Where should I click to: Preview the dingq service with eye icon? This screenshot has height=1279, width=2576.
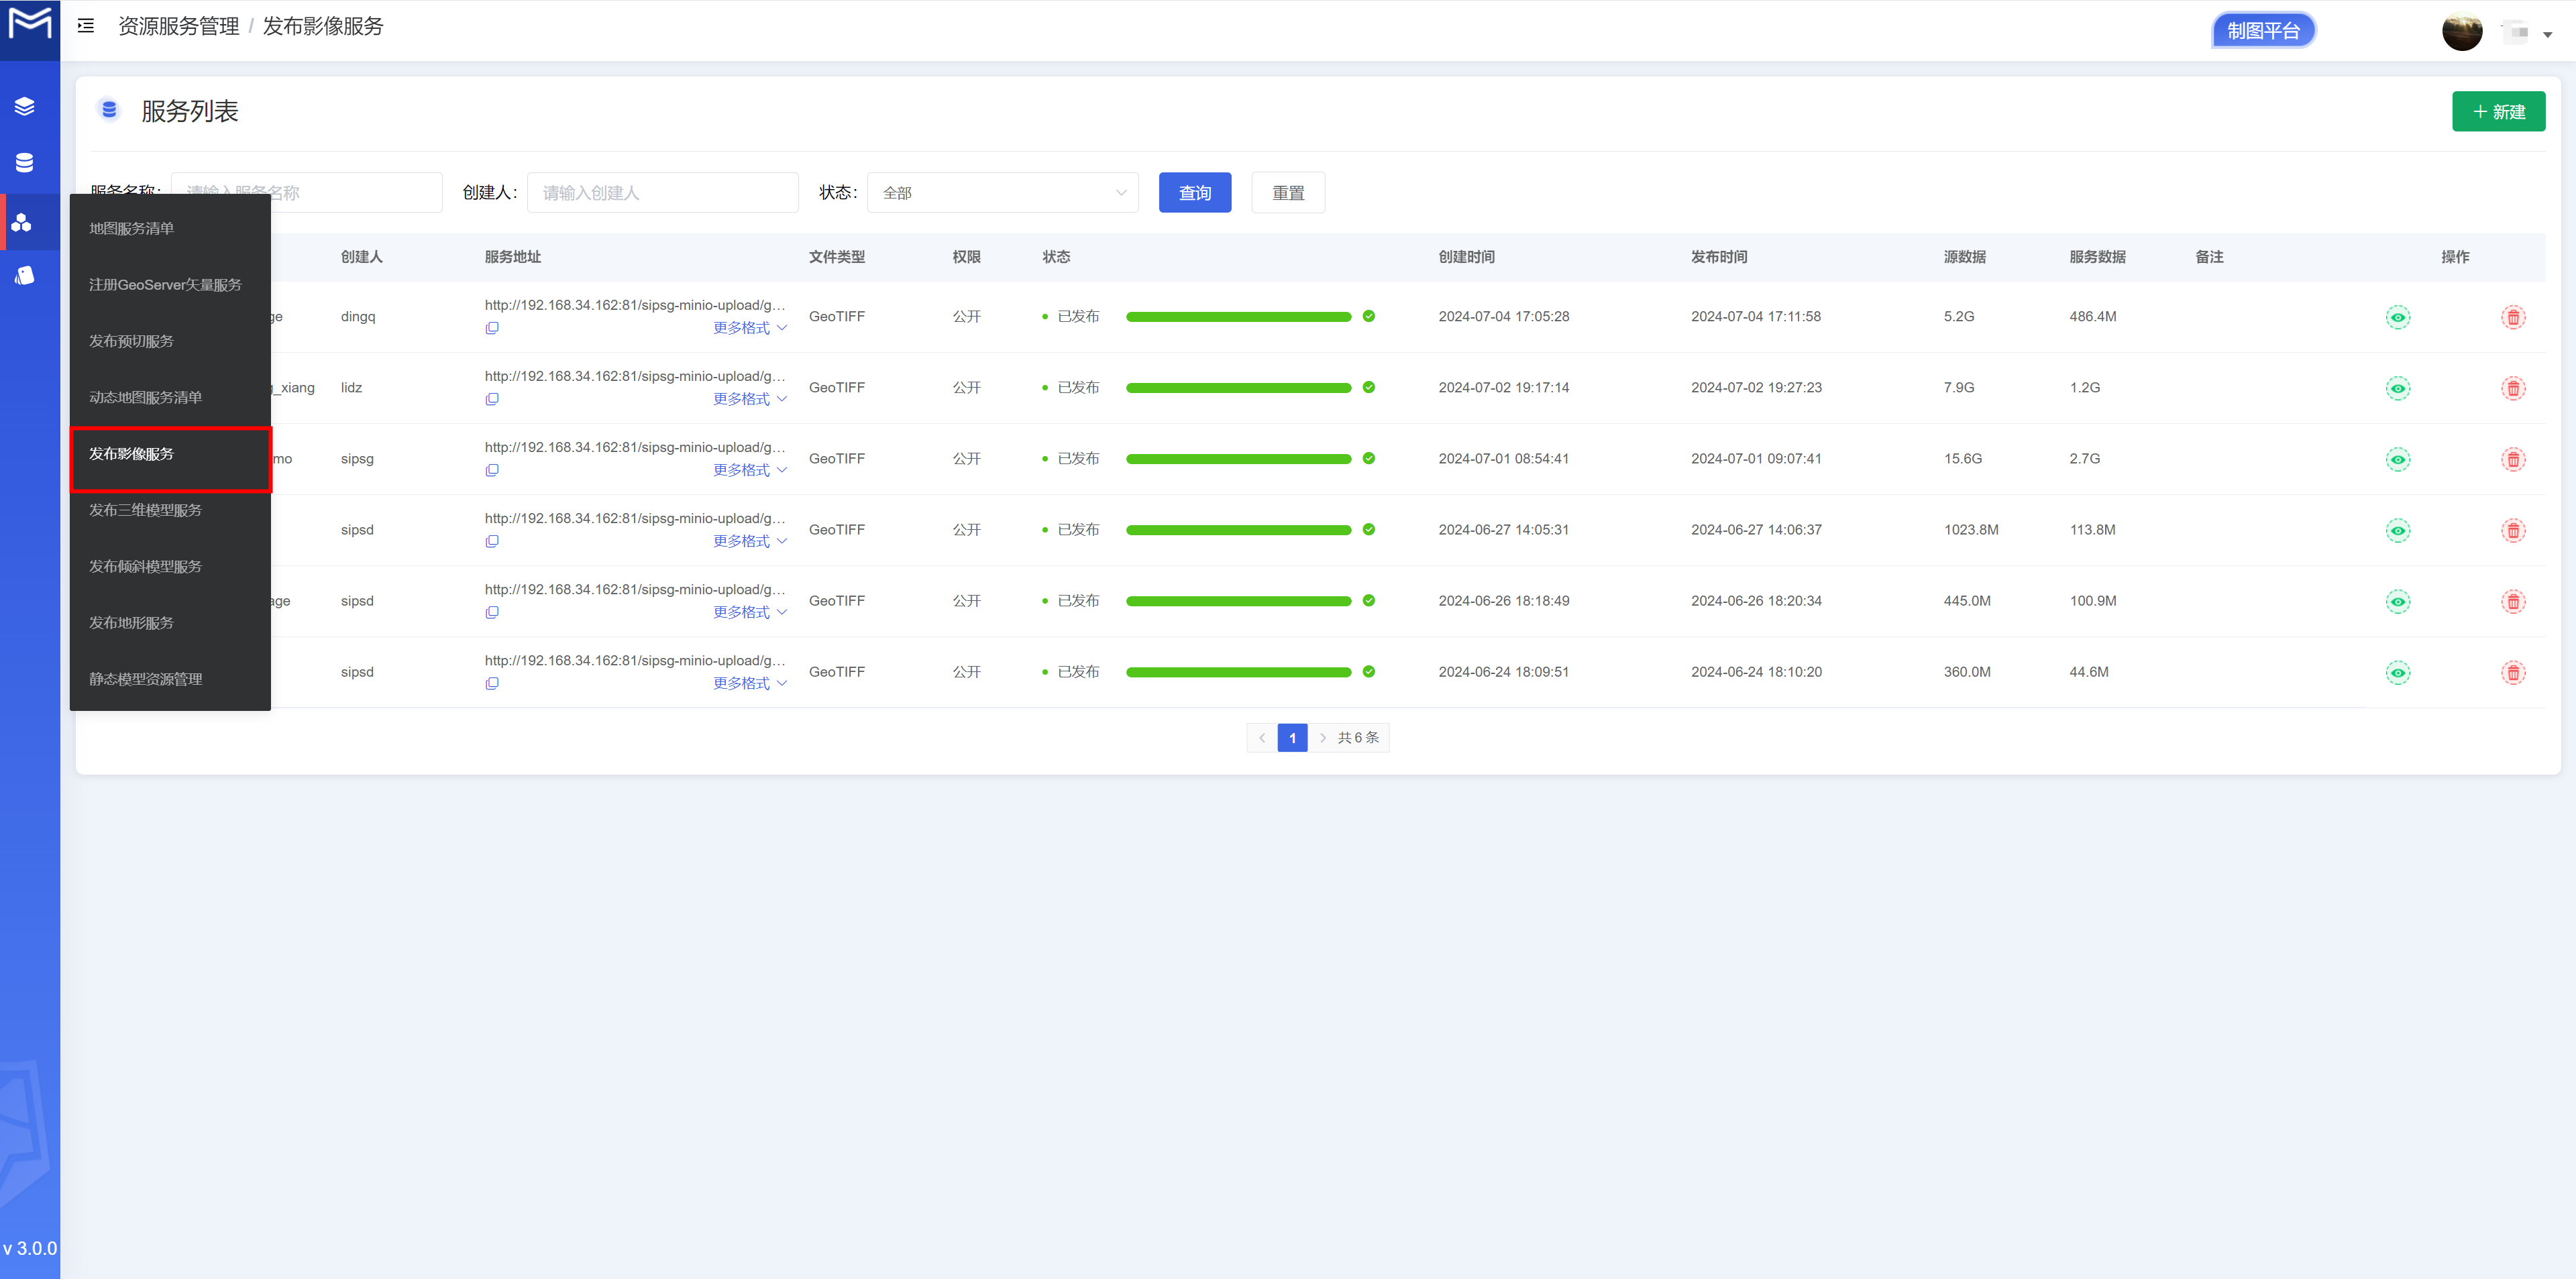2398,317
